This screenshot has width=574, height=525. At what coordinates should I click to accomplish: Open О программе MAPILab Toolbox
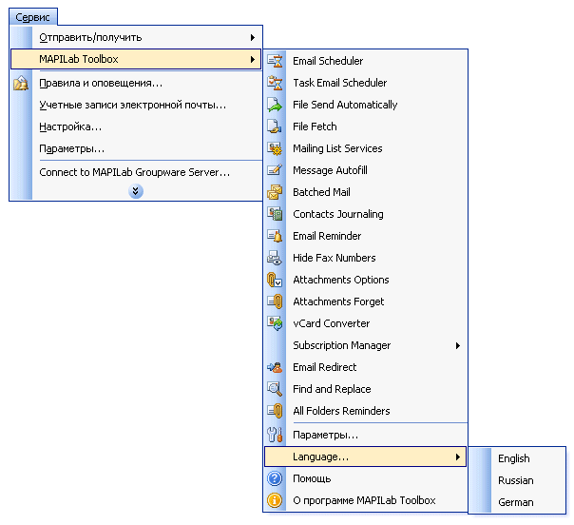click(x=363, y=500)
